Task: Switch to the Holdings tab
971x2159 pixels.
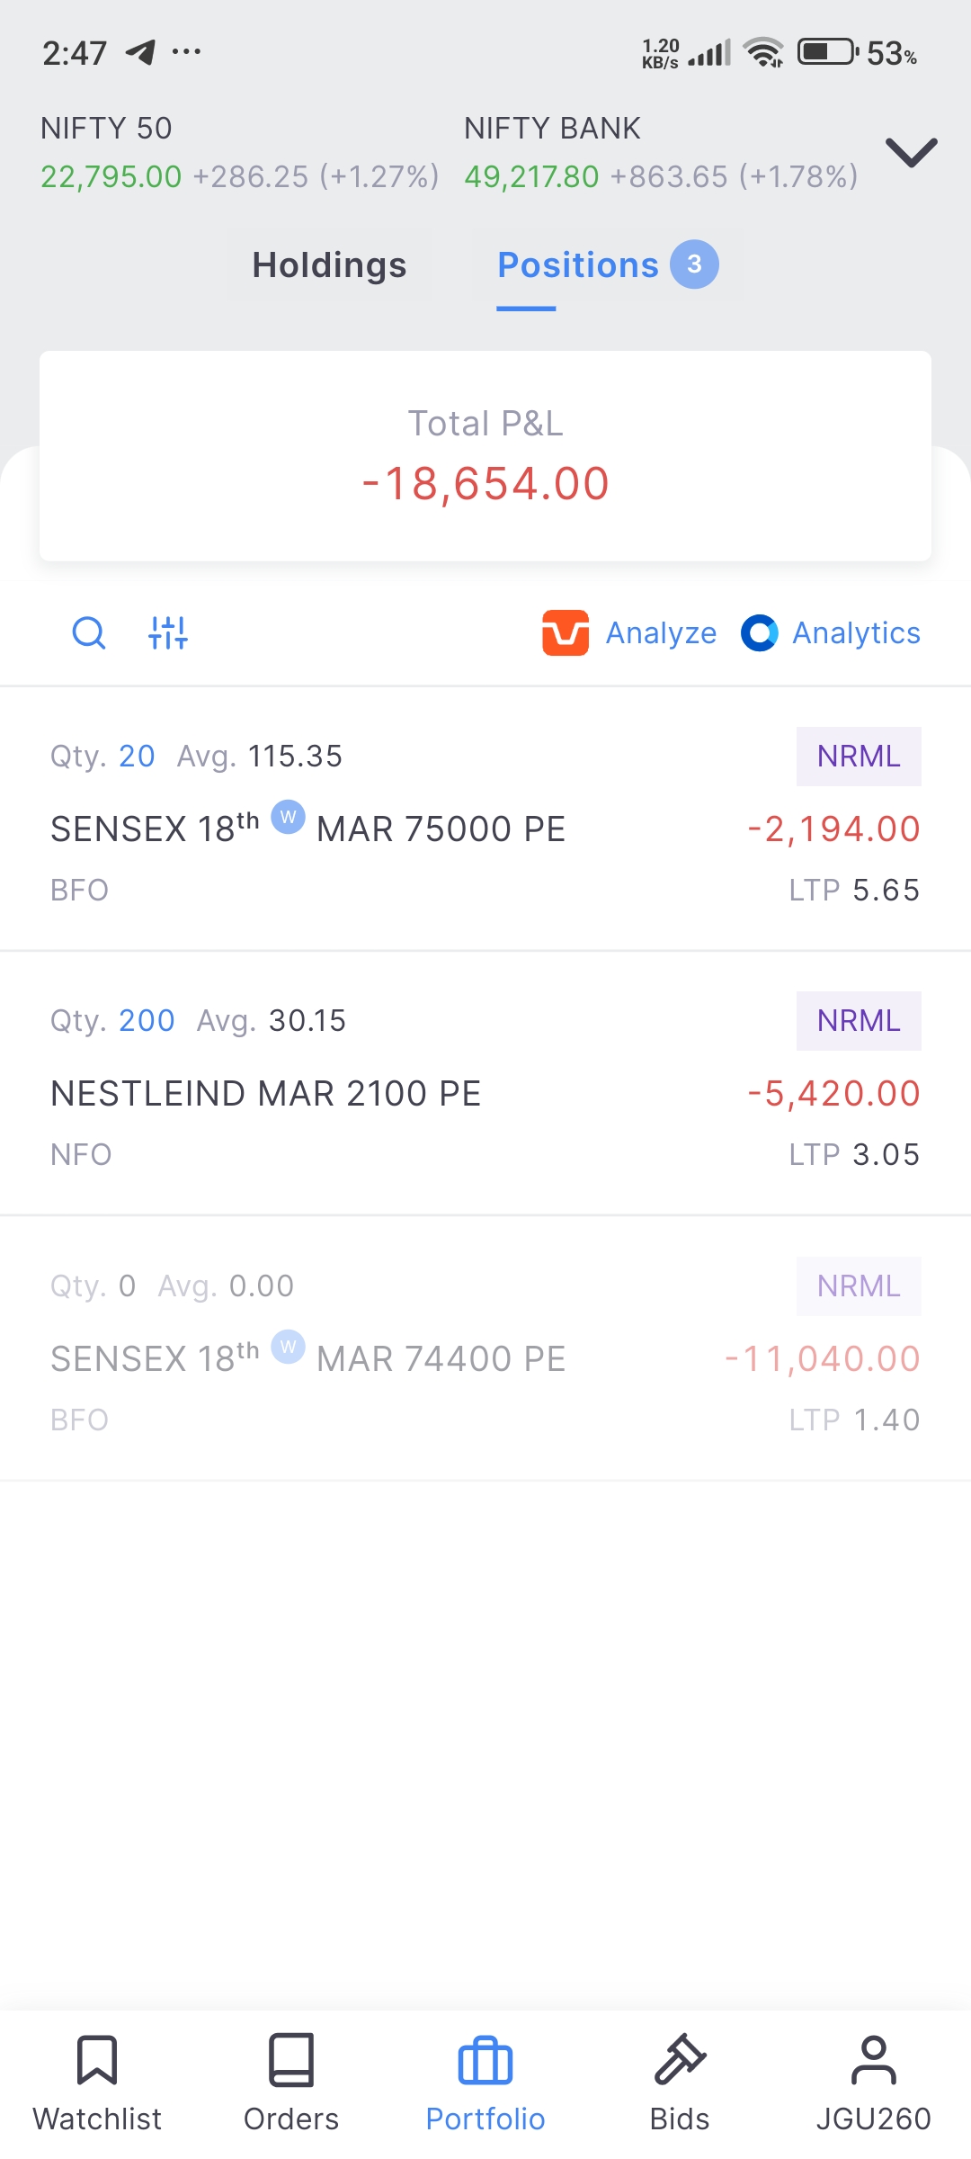Action: (330, 265)
